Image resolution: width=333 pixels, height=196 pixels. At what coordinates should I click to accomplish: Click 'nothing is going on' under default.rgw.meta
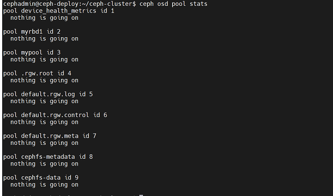44,143
